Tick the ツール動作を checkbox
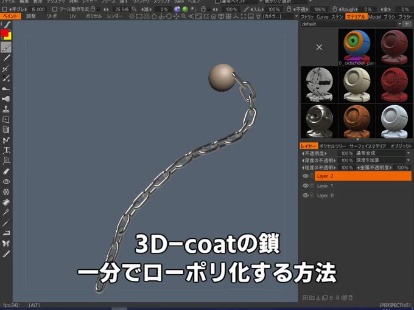Viewport: 414px width, 310px height. tap(55, 9)
